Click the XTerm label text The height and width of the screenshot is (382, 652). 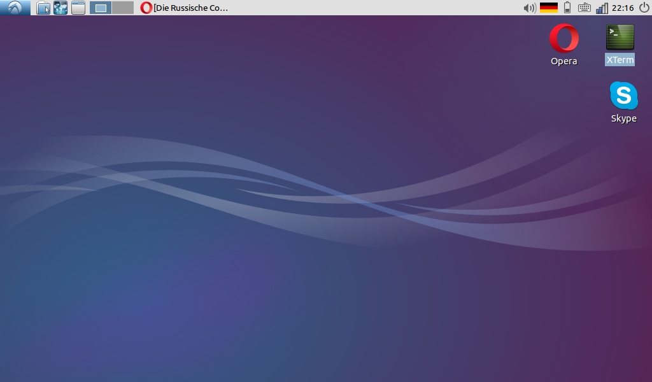click(620, 60)
